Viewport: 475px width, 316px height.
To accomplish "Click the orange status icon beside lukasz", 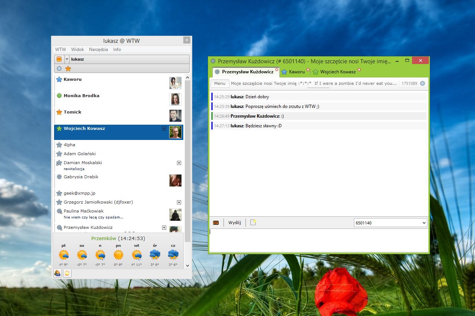I will pos(59,59).
